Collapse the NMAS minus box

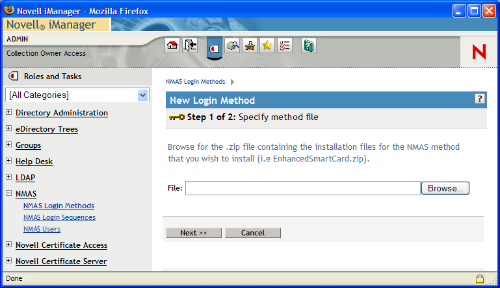tap(9, 193)
